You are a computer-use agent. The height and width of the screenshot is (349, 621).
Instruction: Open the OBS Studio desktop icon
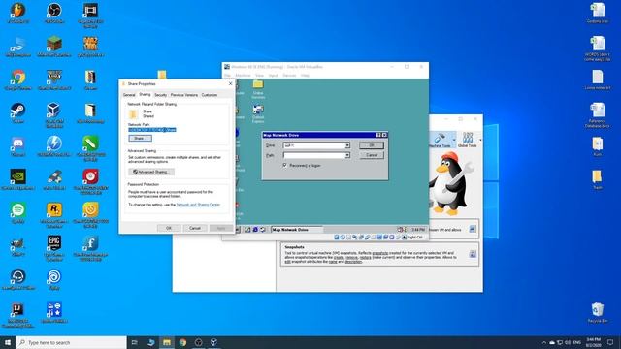click(x=54, y=13)
